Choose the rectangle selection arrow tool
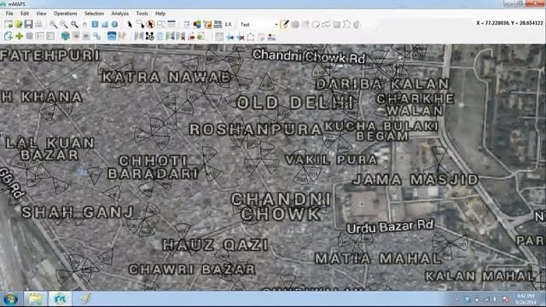Image resolution: width=546 pixels, height=307 pixels. point(140,25)
